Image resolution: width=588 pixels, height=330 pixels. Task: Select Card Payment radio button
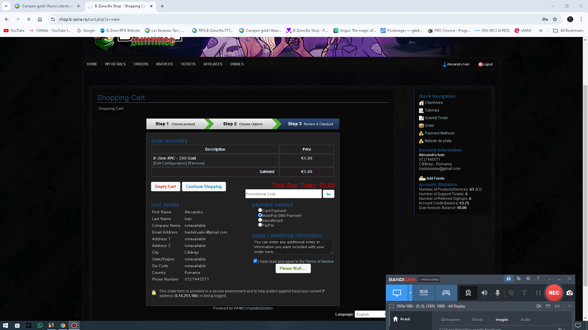(x=260, y=210)
